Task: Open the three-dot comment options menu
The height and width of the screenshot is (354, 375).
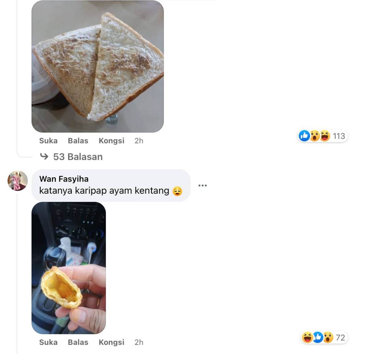Action: click(x=202, y=186)
